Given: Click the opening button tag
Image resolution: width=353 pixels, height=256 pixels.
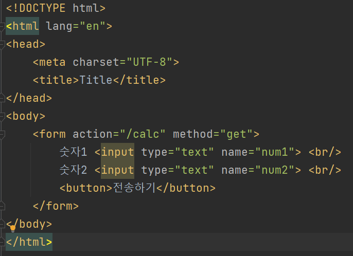Looking at the screenshot, I should (x=86, y=188).
